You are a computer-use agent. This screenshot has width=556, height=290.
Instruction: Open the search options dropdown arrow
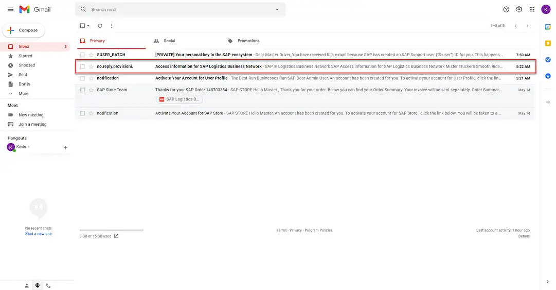coord(277,10)
